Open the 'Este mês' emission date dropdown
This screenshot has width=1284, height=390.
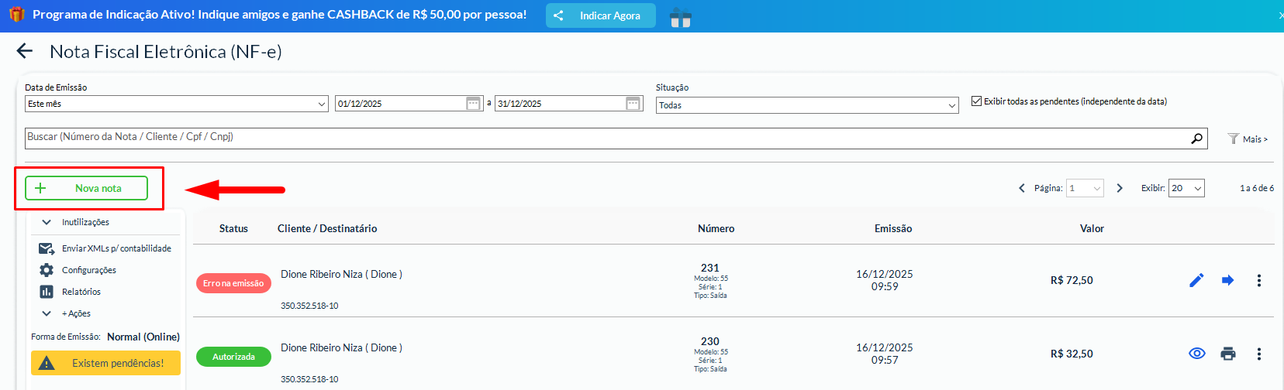click(x=176, y=104)
